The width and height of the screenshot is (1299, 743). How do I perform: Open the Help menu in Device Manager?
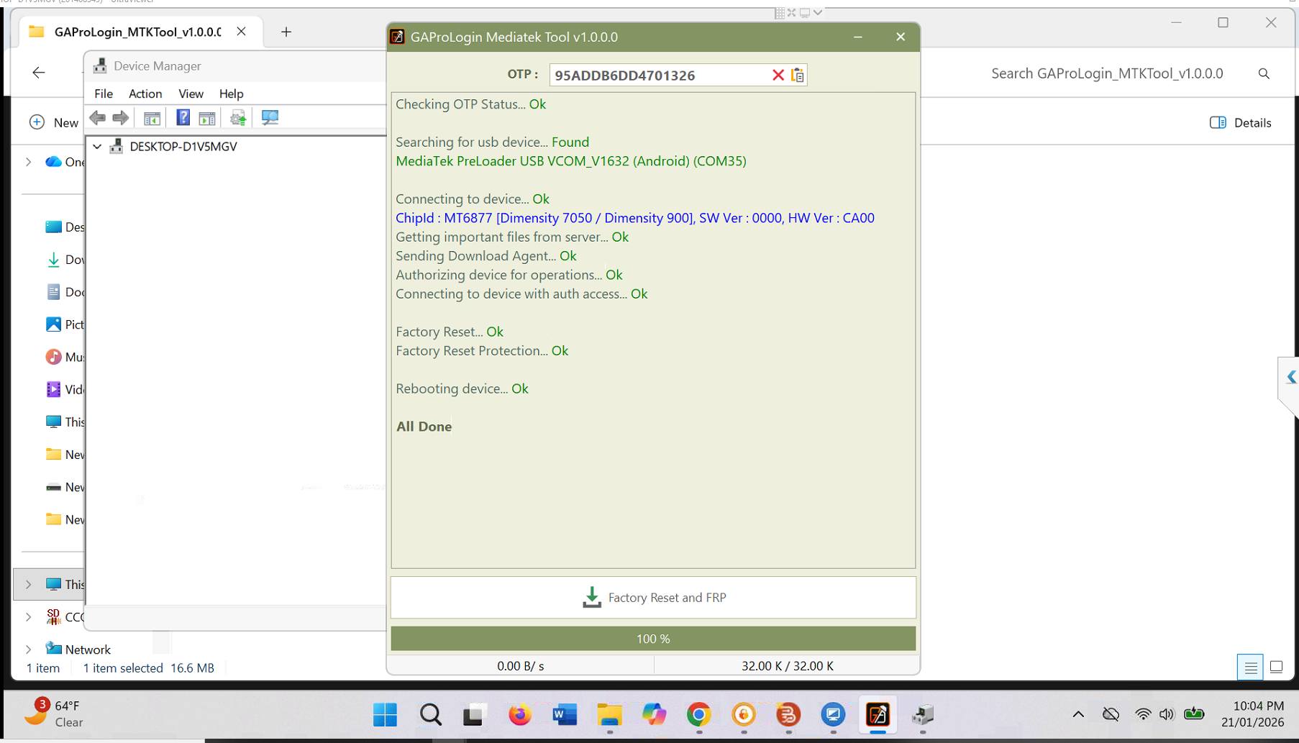pyautogui.click(x=232, y=94)
